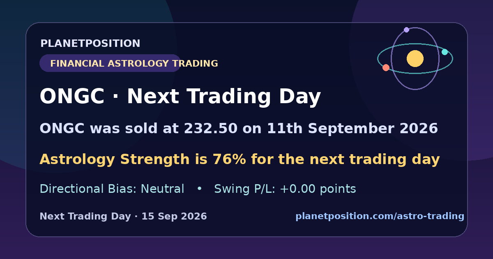
Task: Click the ONGC · Next Trading Day heading
Action: click(180, 97)
